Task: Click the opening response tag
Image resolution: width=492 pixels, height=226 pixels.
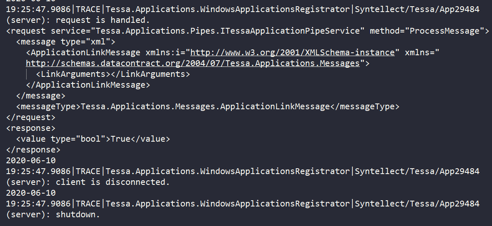Action: (x=31, y=128)
